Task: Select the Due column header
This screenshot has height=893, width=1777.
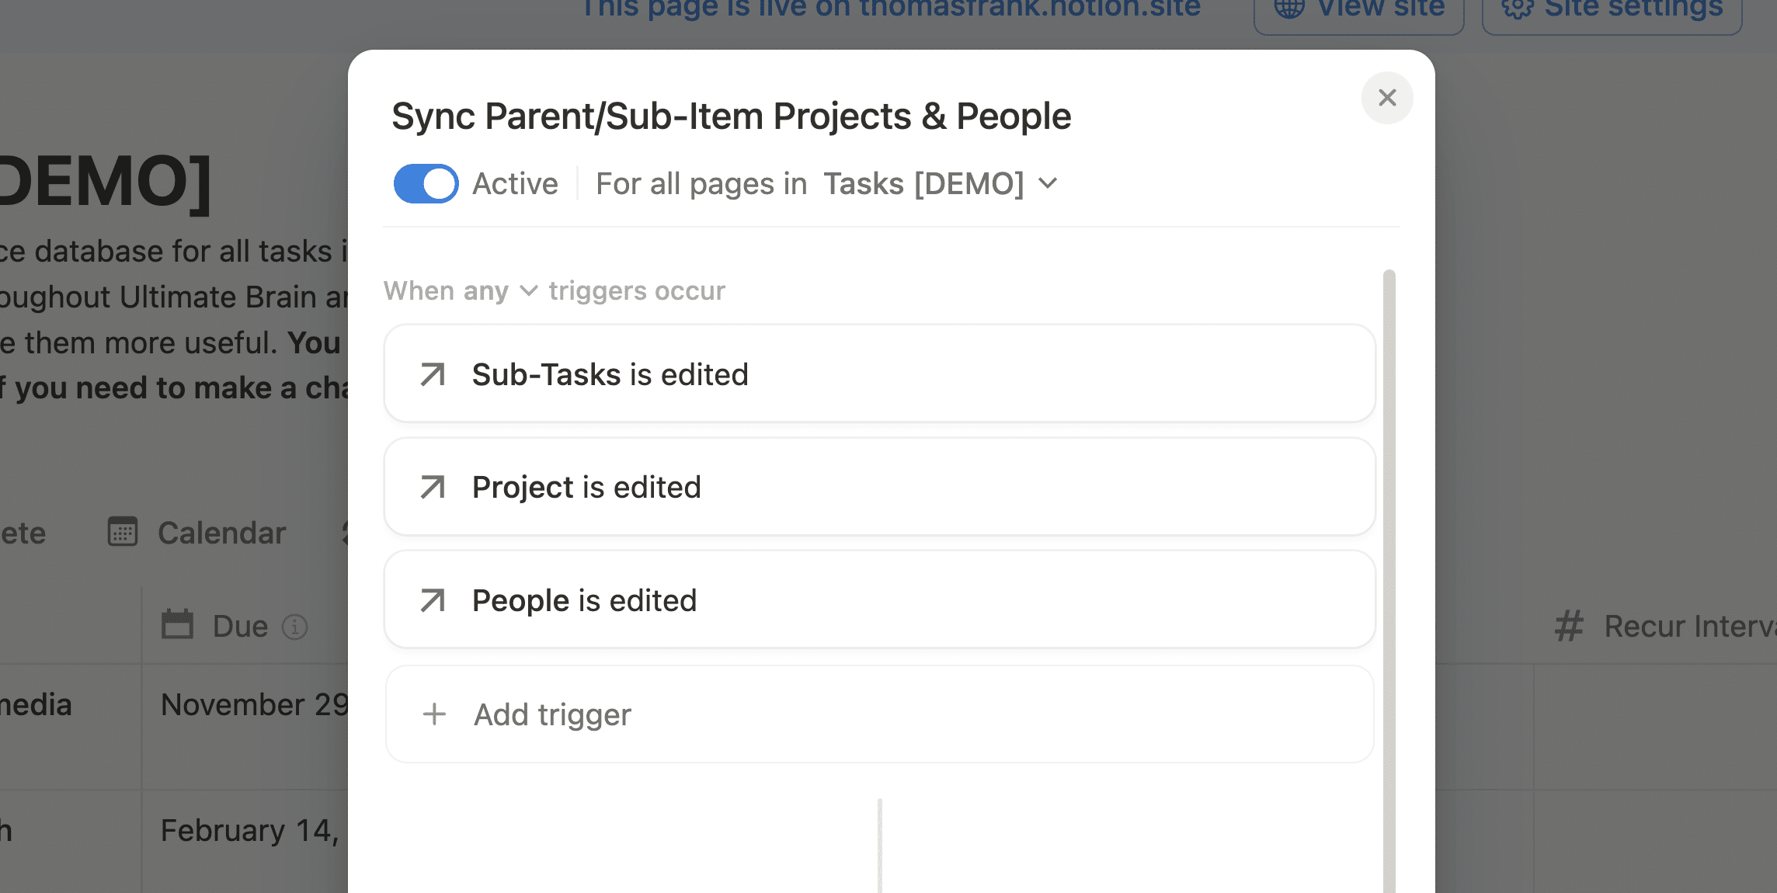Action: click(245, 626)
